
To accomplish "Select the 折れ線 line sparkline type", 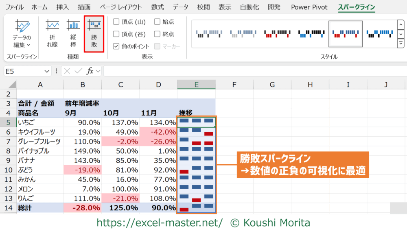I will 52,34.
